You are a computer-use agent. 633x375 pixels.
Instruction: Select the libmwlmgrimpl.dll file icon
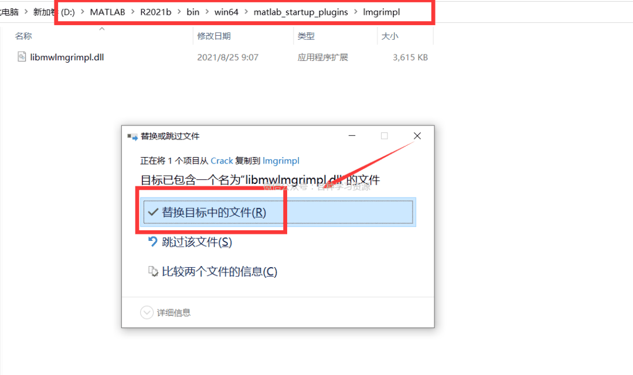[x=22, y=57]
